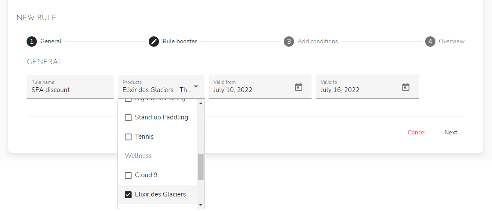Click the dropdown list scrollbar thumb
This screenshot has width=492, height=211.
(x=201, y=167)
